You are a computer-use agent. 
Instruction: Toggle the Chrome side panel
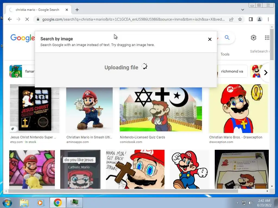[x=251, y=19]
